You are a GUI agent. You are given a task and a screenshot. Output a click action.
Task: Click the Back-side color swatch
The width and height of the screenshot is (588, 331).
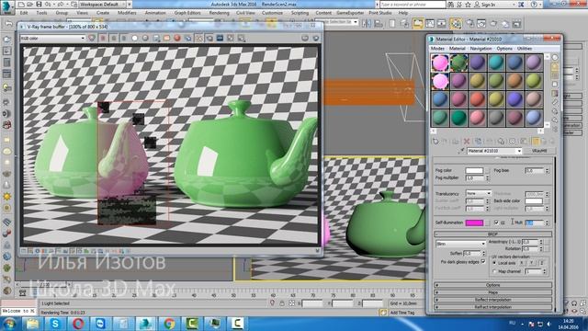tap(534, 200)
